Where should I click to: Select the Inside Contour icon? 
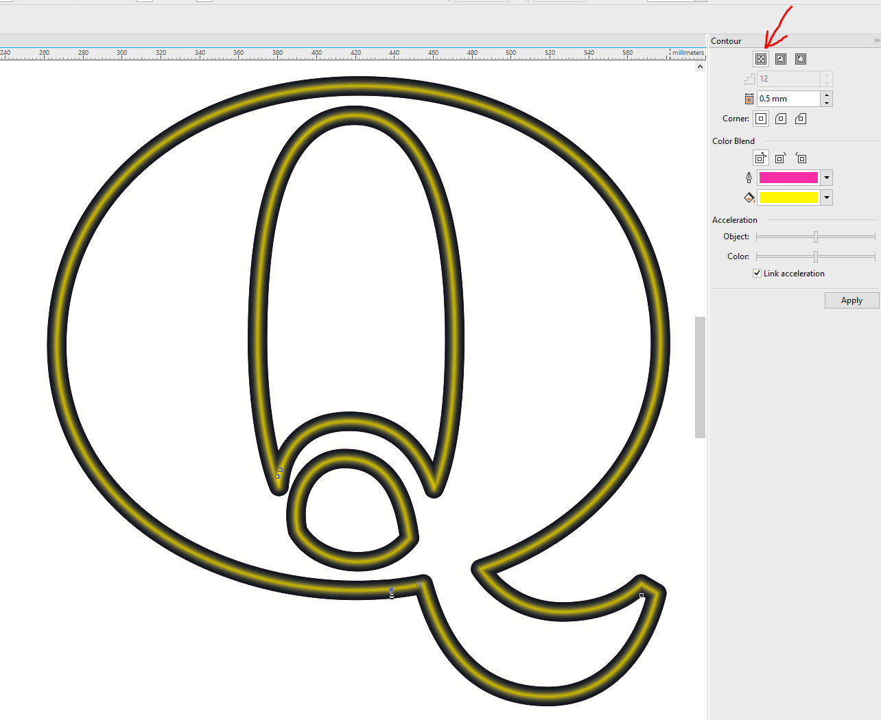781,59
